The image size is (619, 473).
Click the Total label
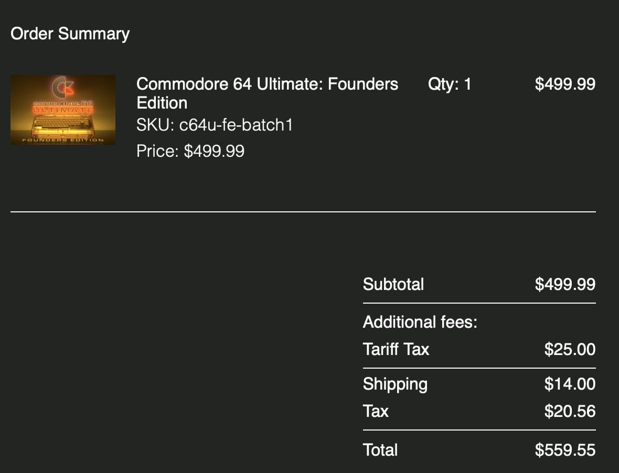[380, 450]
